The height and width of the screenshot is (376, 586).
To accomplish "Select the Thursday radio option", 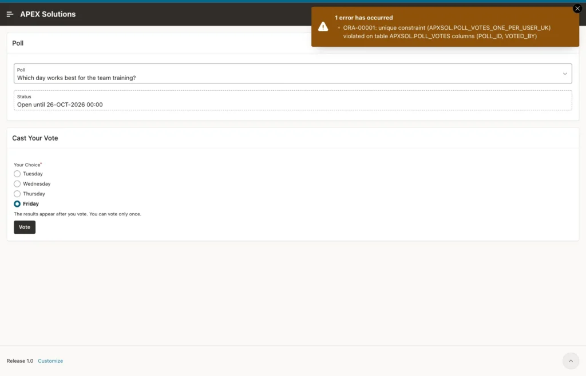I will click(x=17, y=194).
